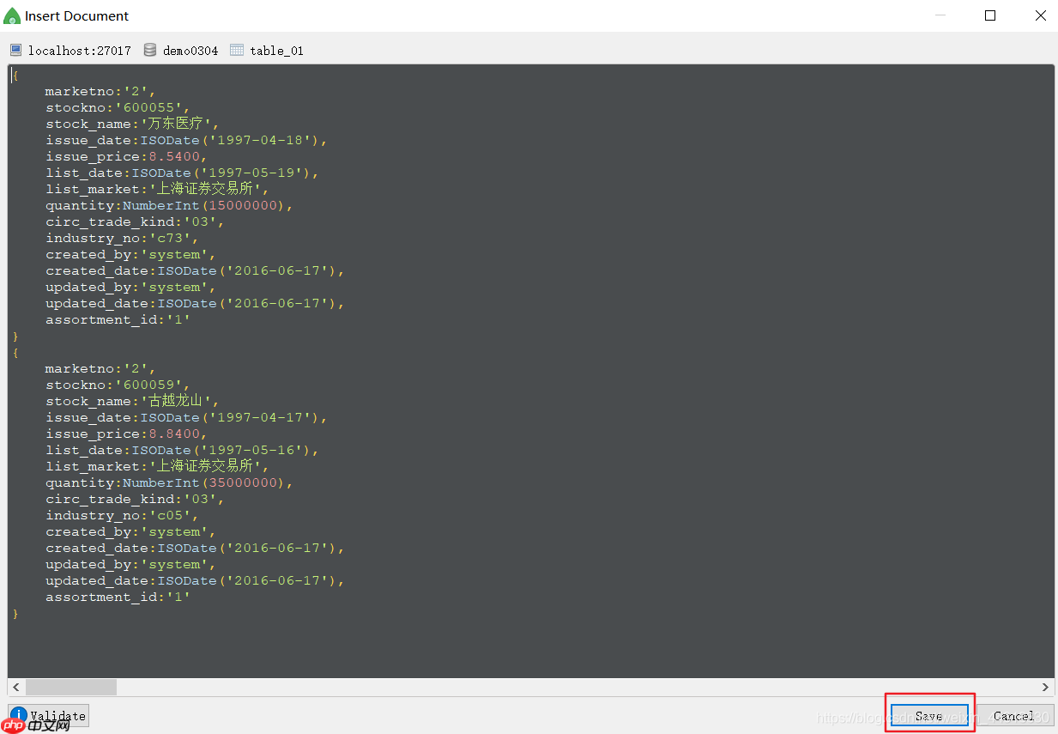This screenshot has height=734, width=1058.
Task: Click the demo0304 database icon
Action: (150, 51)
